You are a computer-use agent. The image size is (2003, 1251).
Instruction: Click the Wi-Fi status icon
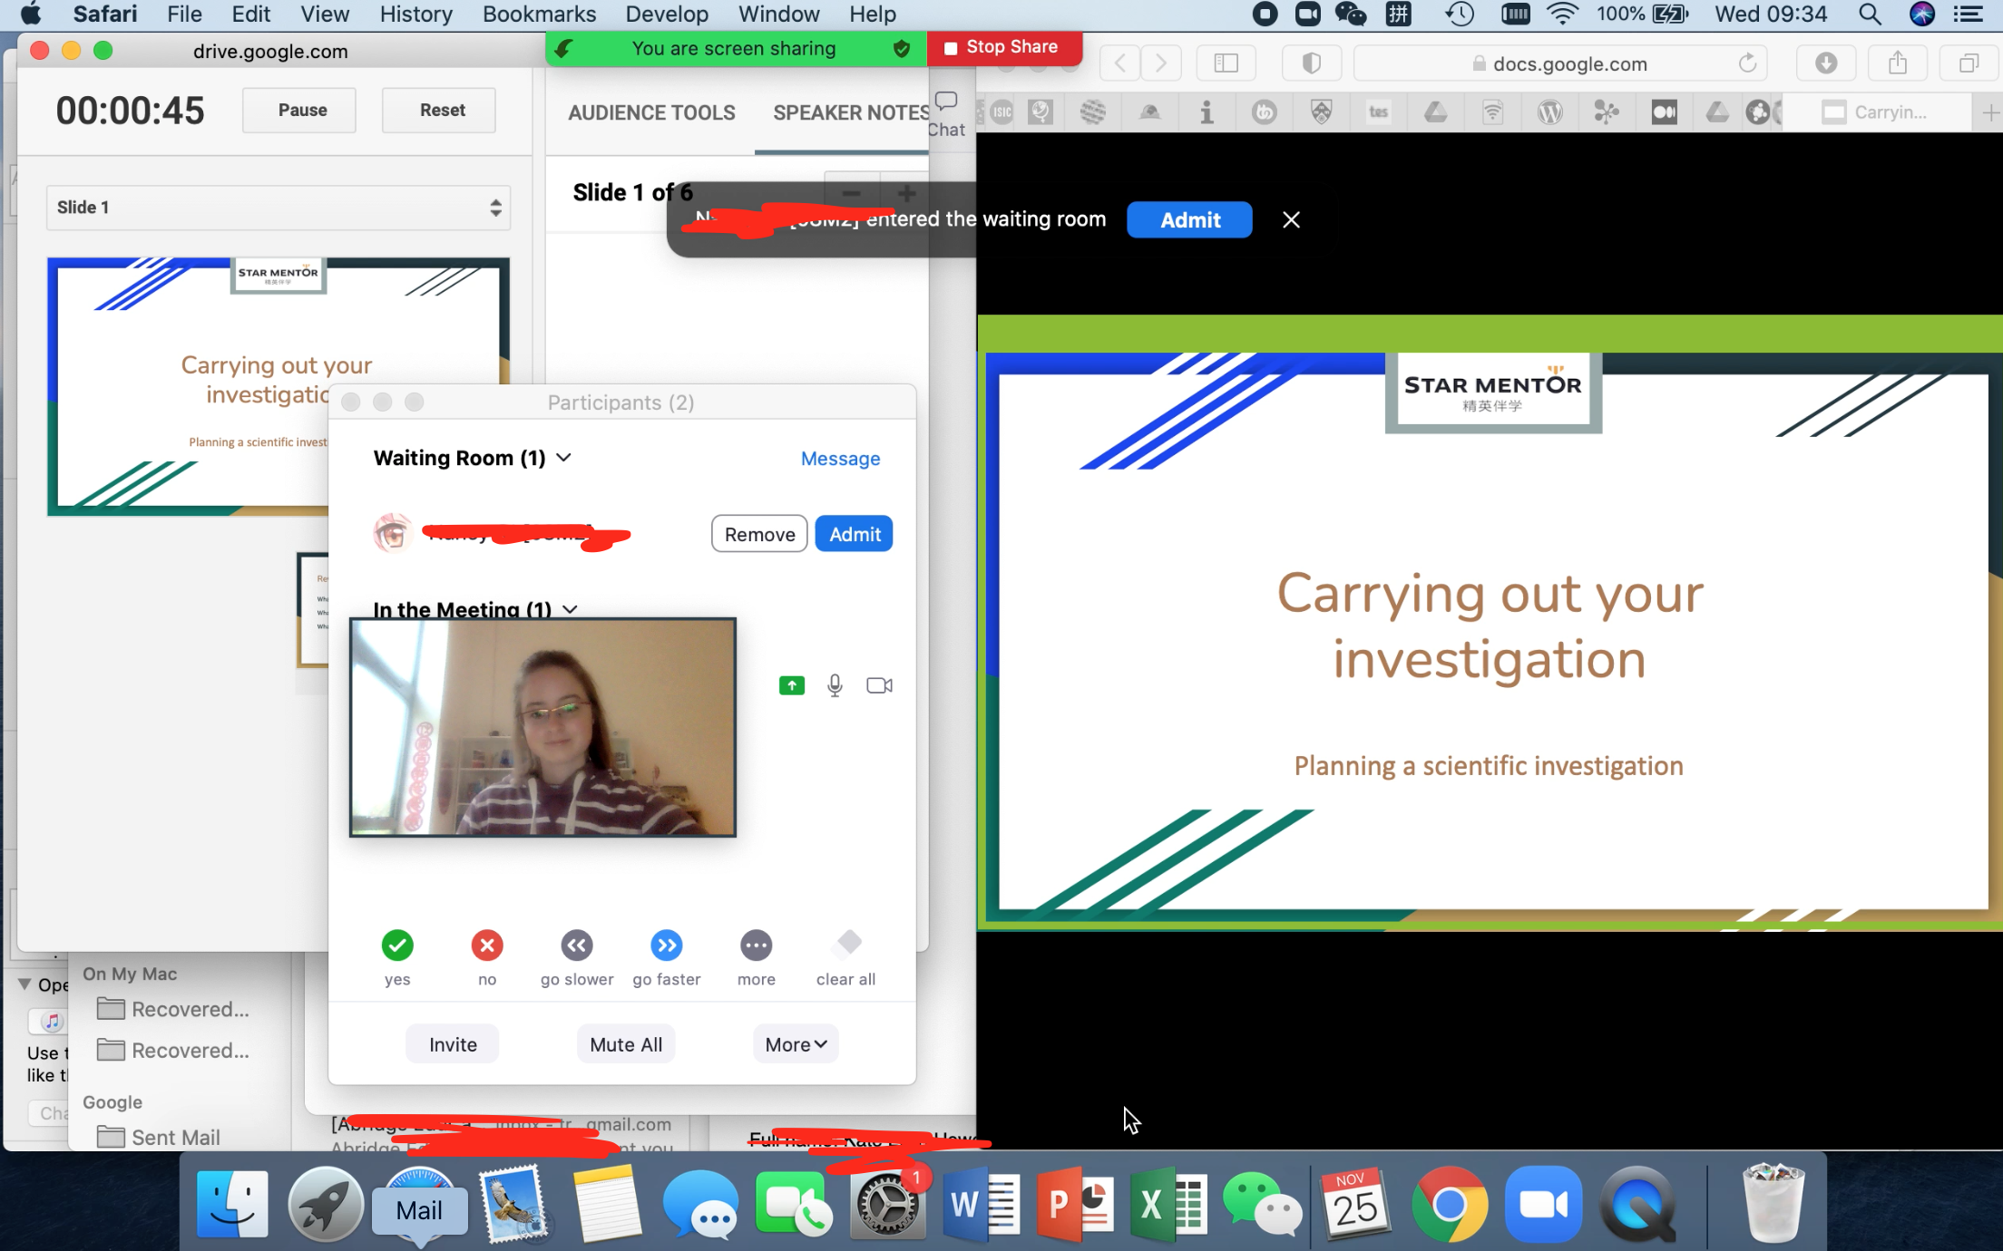click(1562, 14)
